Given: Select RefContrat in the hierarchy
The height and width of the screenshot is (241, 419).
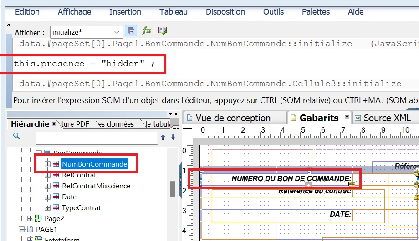Looking at the screenshot, I should [x=79, y=175].
